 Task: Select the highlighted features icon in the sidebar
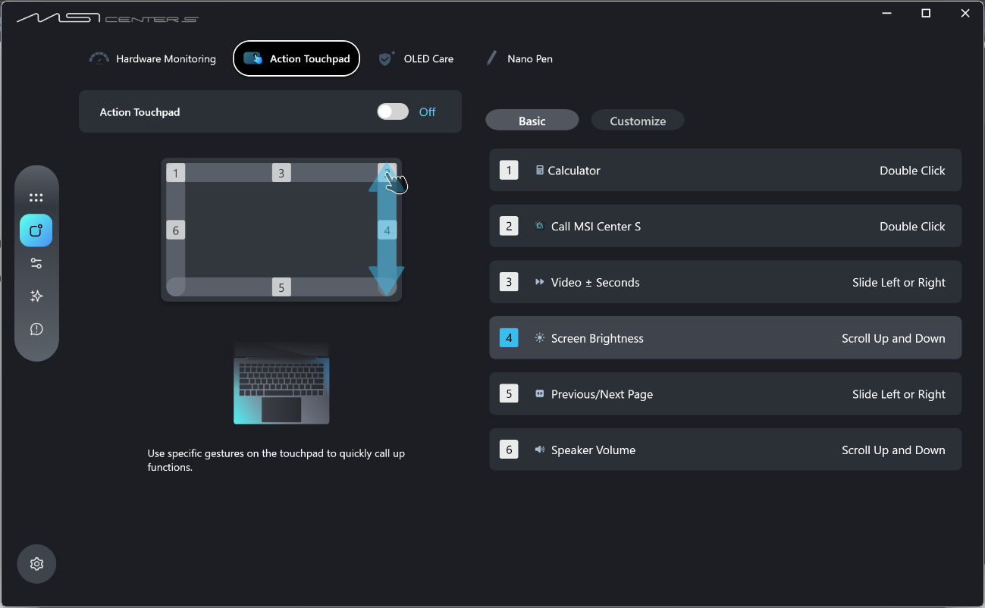click(x=36, y=230)
